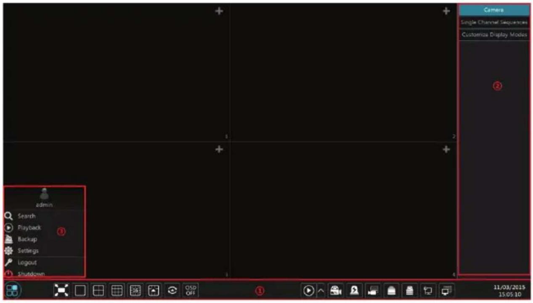Open the disk status icon
533x303 pixels.
click(409, 290)
